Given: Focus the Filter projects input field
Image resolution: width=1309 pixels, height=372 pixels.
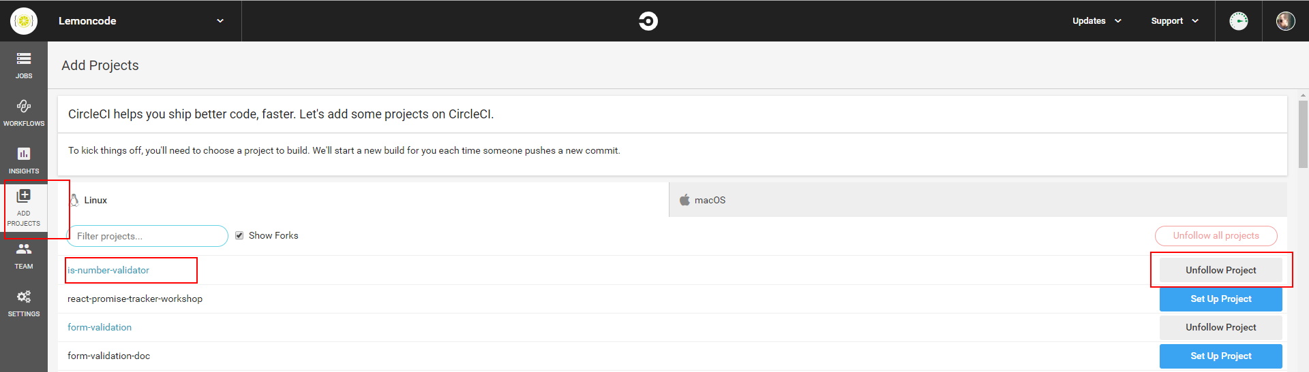Looking at the screenshot, I should pos(147,236).
